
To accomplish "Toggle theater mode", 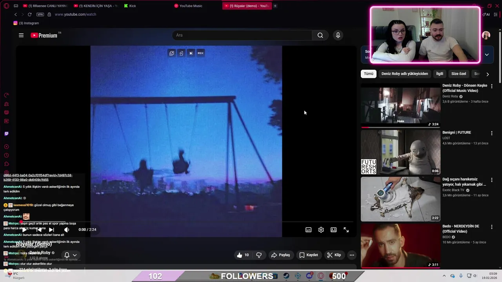I will point(334,230).
